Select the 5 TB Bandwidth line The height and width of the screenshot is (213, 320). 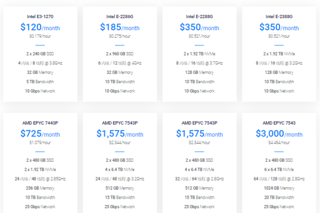coord(40,81)
